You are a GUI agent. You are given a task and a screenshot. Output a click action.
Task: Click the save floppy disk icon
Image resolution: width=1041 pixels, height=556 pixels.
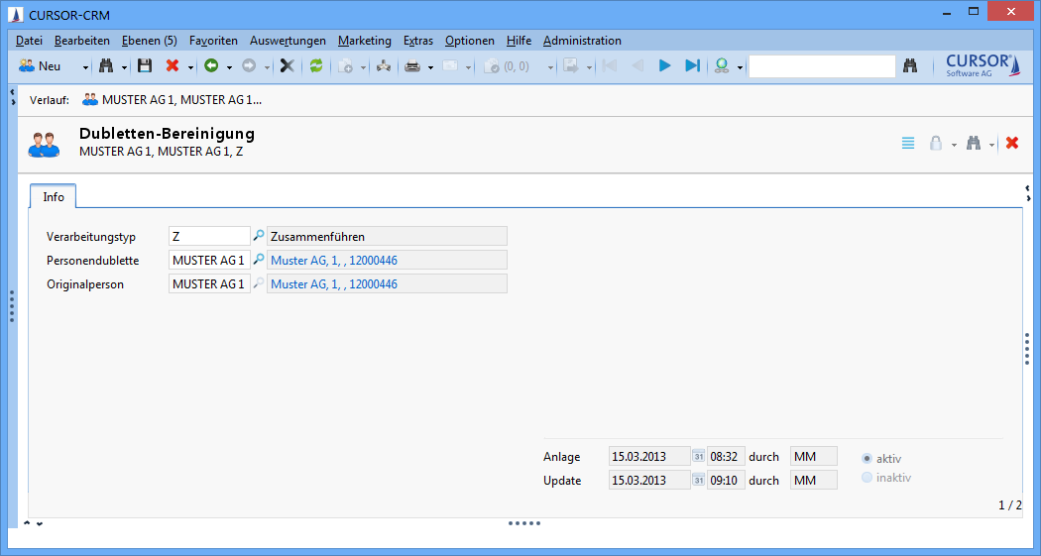click(145, 66)
